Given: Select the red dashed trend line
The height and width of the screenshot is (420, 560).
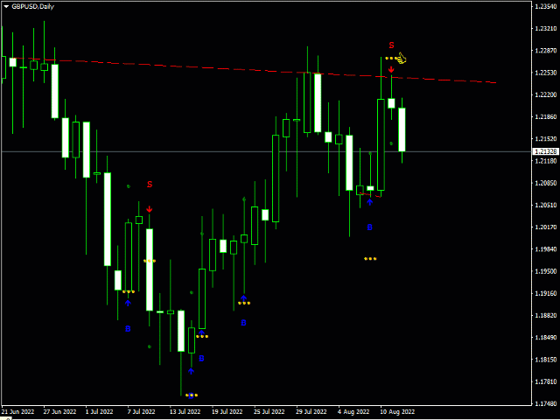Looking at the screenshot, I should point(262,69).
